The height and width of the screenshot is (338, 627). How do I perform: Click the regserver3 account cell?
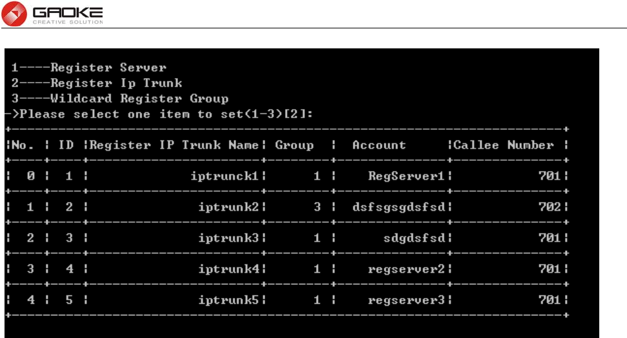click(406, 301)
